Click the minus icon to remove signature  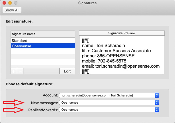pos(20,71)
